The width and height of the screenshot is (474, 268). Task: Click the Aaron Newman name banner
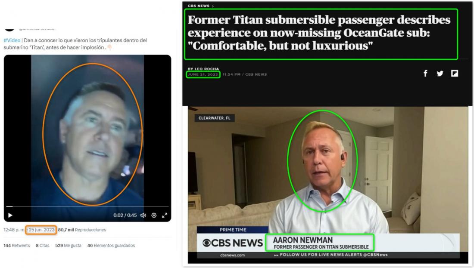[x=321, y=243]
